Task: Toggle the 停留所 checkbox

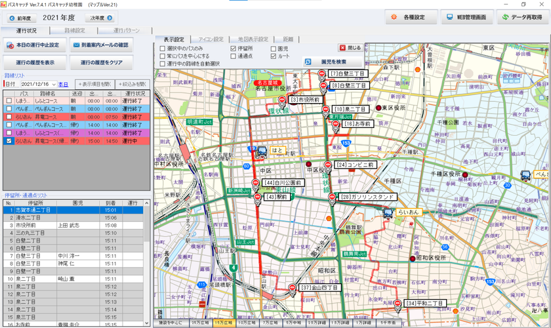Action: (x=234, y=49)
